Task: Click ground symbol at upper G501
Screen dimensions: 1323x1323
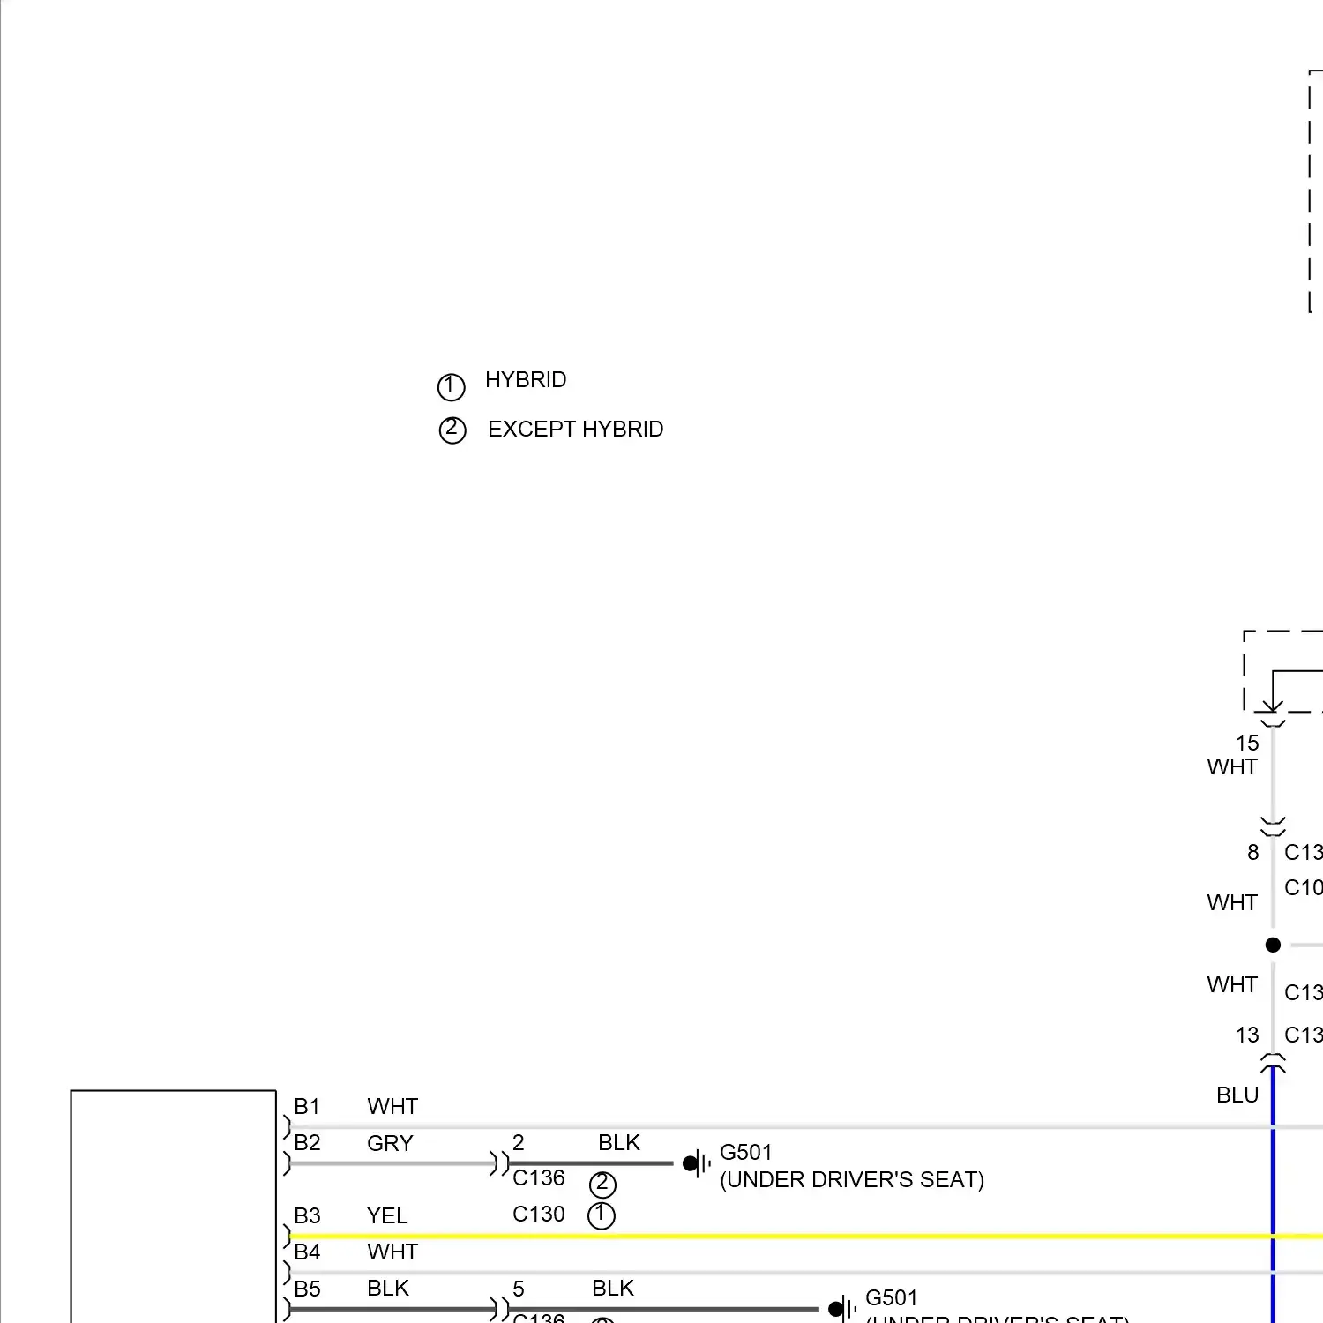Action: tap(697, 1163)
